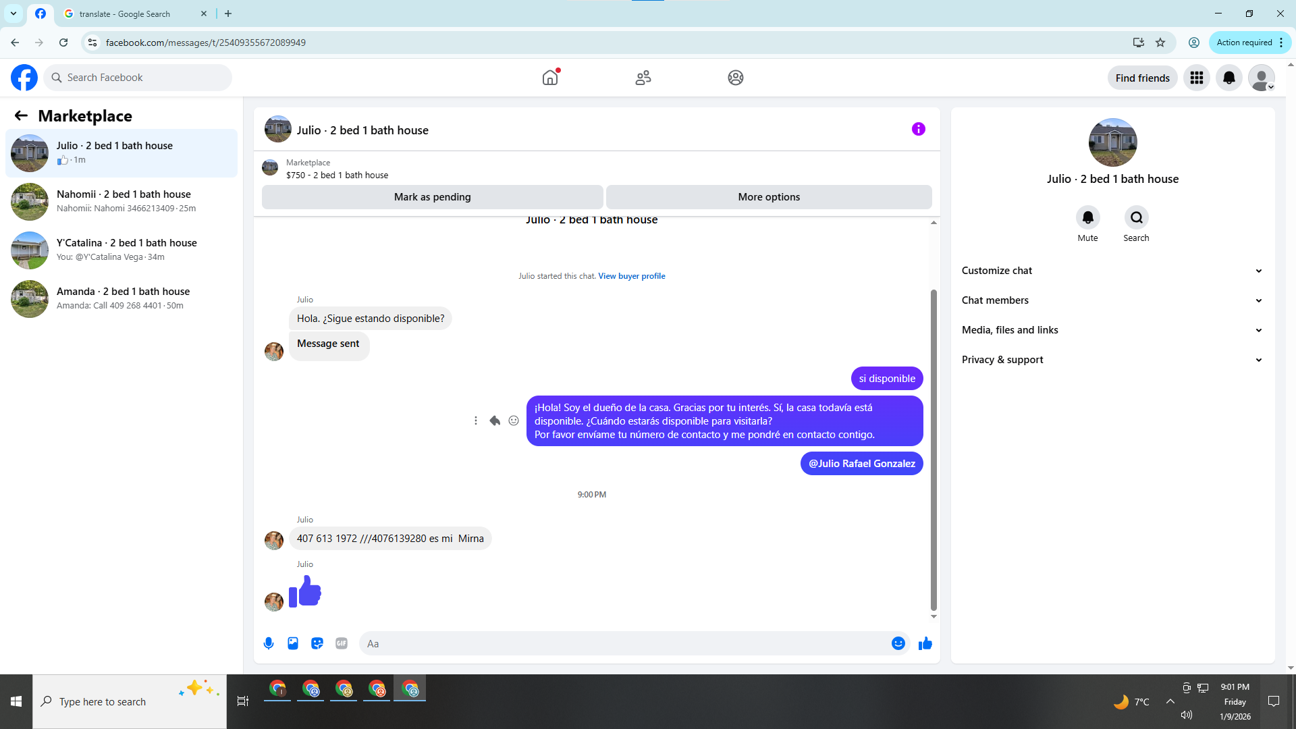The width and height of the screenshot is (1296, 729).
Task: Toggle conversation information panel icon
Action: click(918, 129)
